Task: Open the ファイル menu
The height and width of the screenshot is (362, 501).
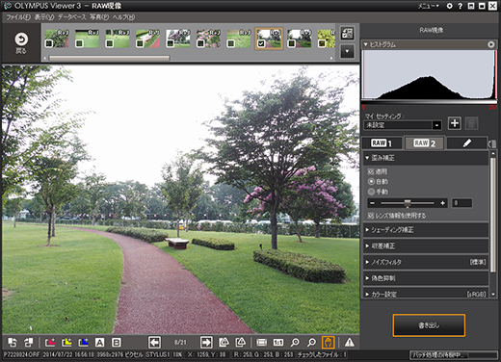Action: [x=18, y=17]
